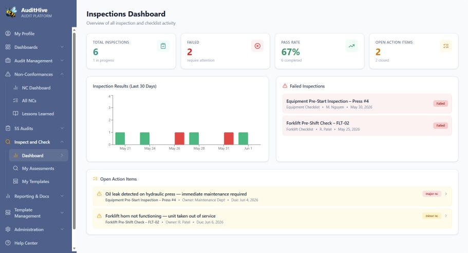This screenshot has height=253, width=468.
Task: Expand the 5S Audits chevron
Action: [x=62, y=128]
